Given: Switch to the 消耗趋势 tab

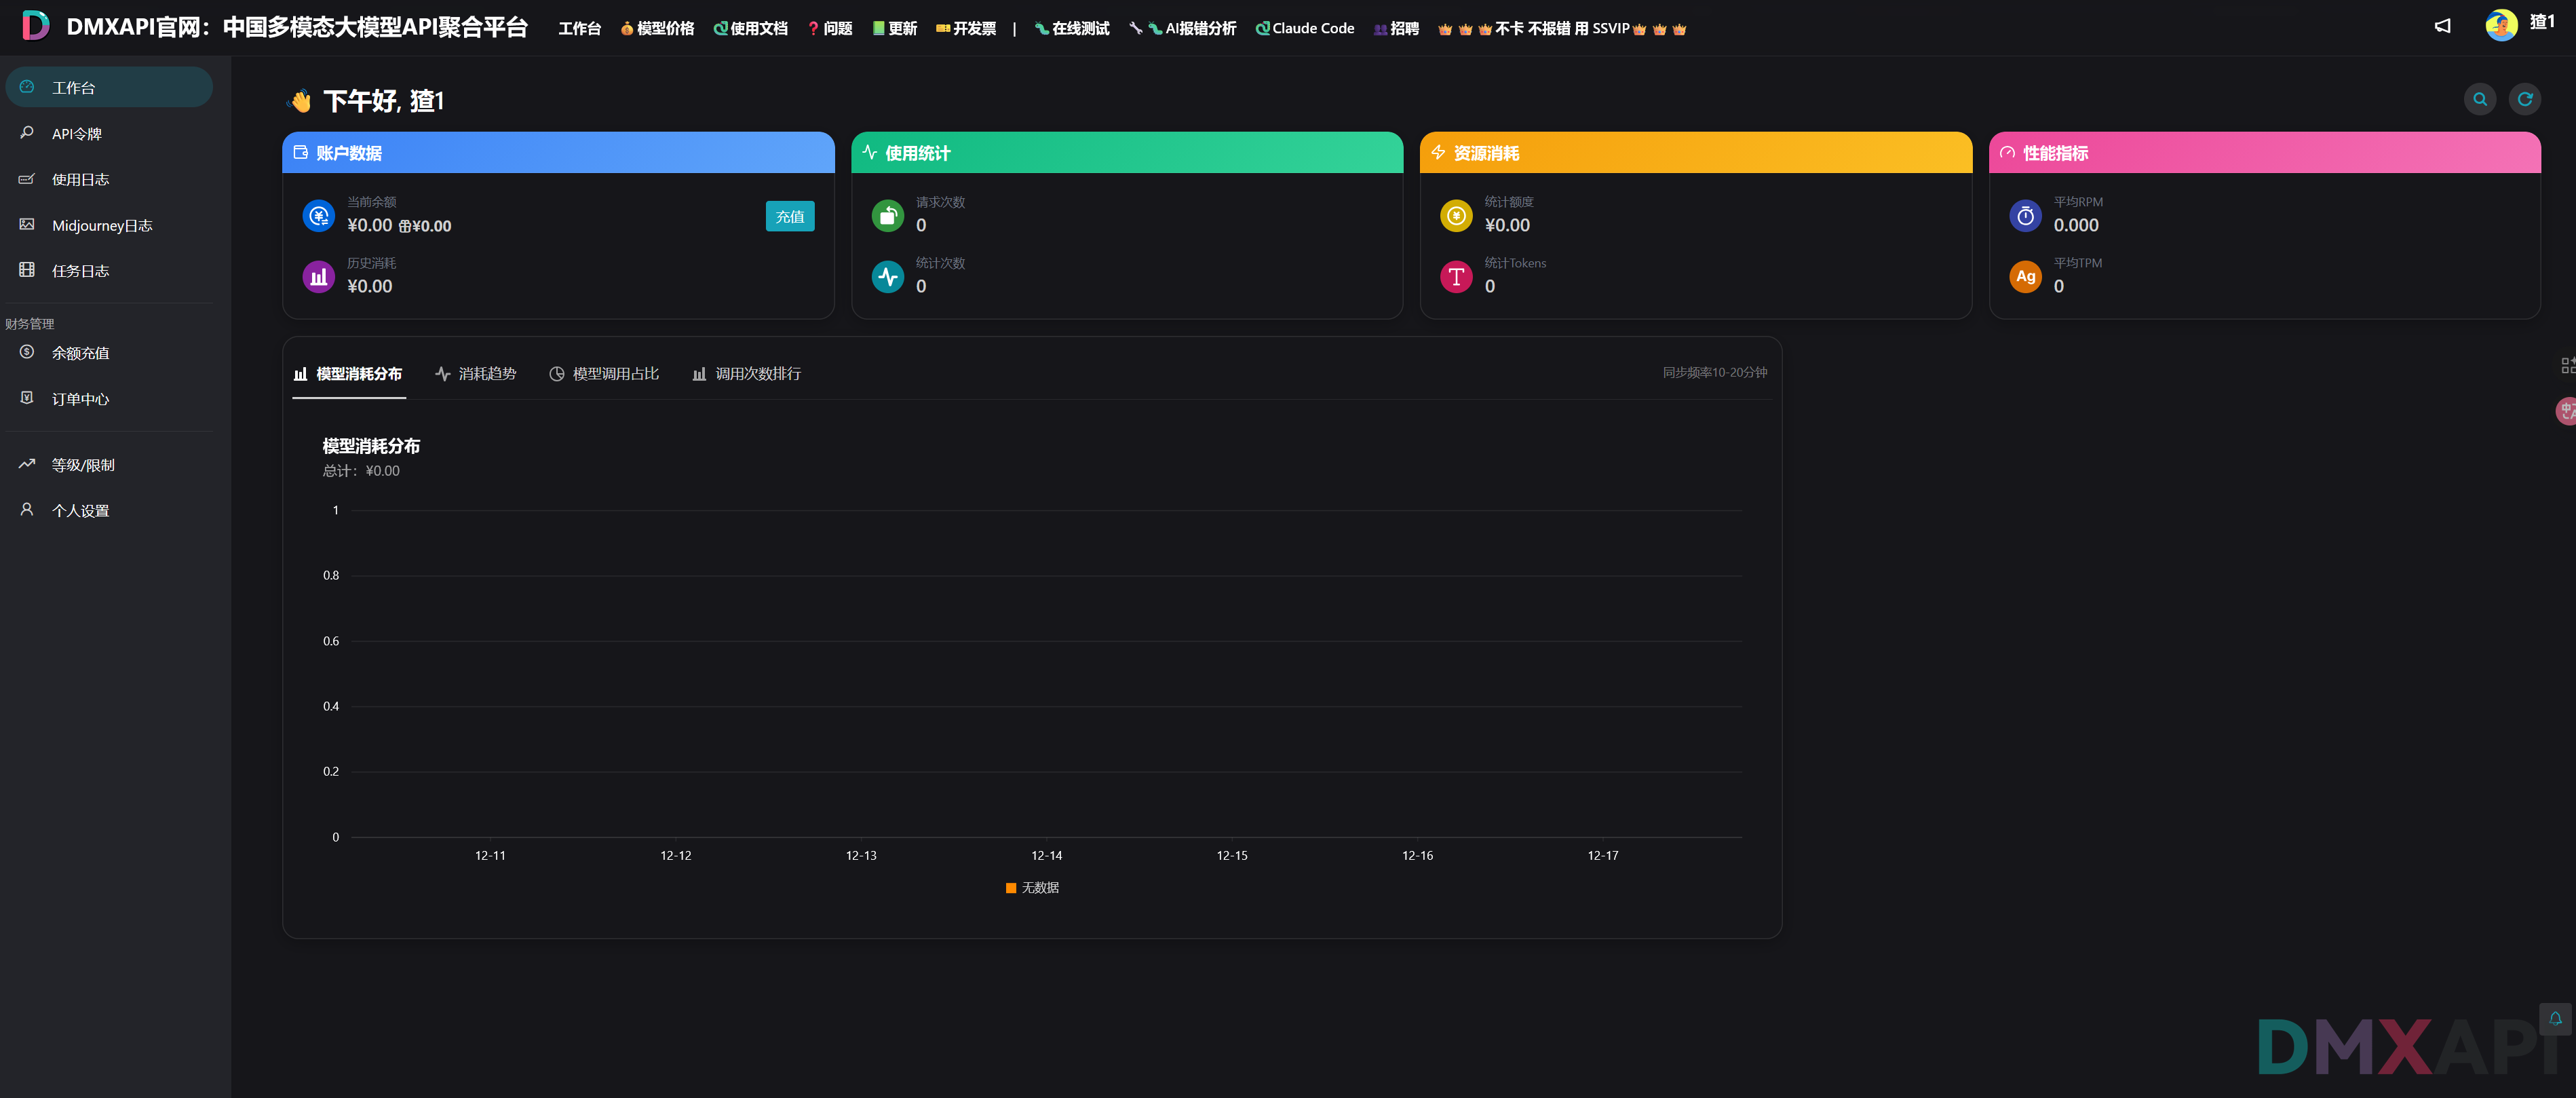Looking at the screenshot, I should (x=475, y=374).
